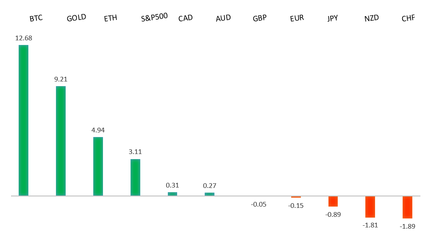This screenshot has height=238, width=431.
Task: Select the CHF category label
Action: point(408,18)
